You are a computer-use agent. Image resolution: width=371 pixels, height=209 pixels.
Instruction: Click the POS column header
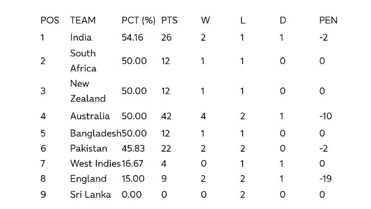coord(50,20)
